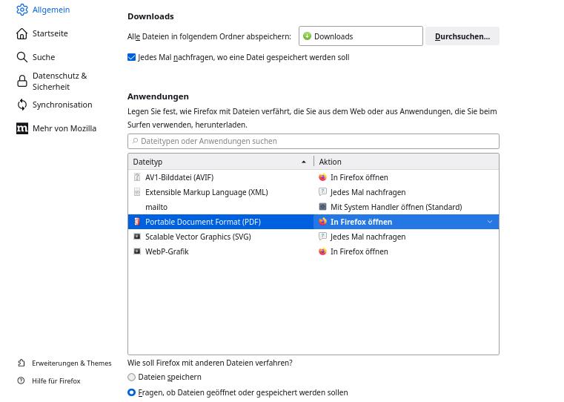The image size is (564, 402).
Task: Click the Aktion column header
Action: [405, 162]
